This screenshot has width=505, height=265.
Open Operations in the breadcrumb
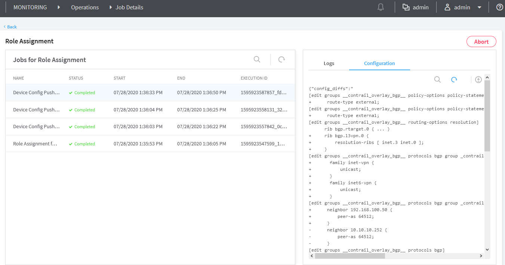click(85, 7)
